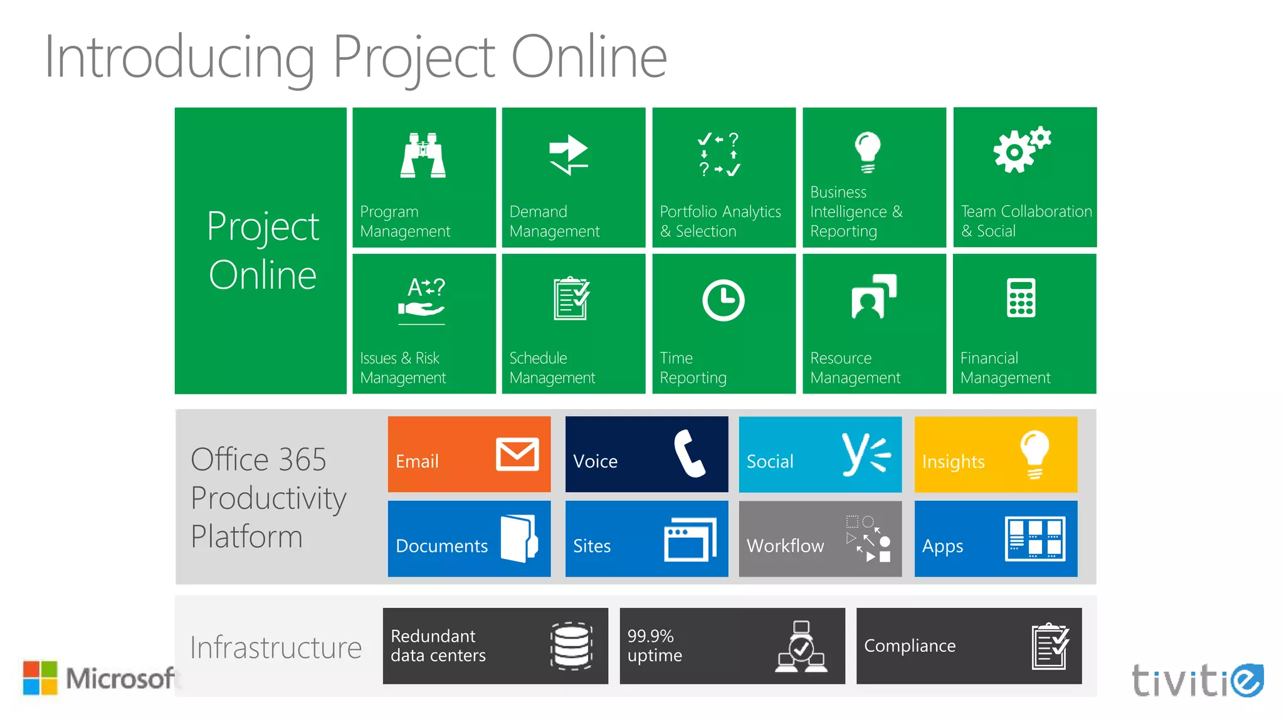Click the Infrastructure heading

(x=276, y=647)
